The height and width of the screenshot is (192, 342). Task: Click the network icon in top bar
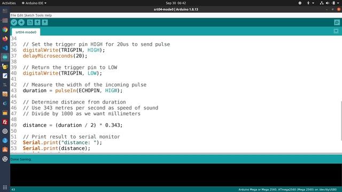tap(322, 3)
